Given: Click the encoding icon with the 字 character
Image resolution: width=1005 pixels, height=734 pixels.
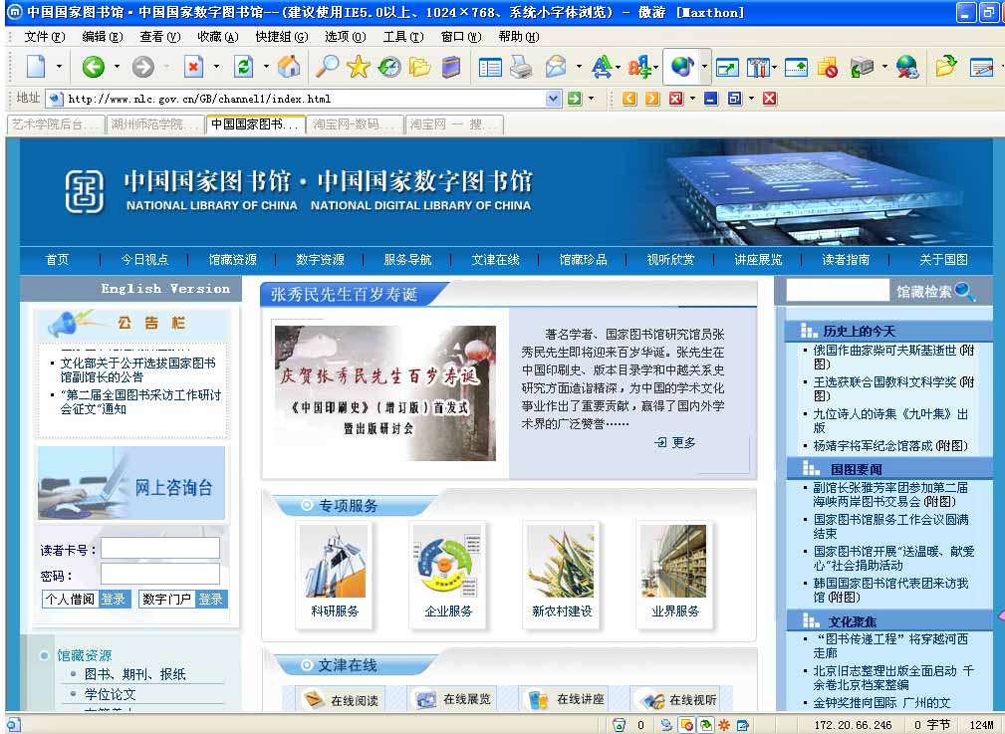Looking at the screenshot, I should pos(639,67).
